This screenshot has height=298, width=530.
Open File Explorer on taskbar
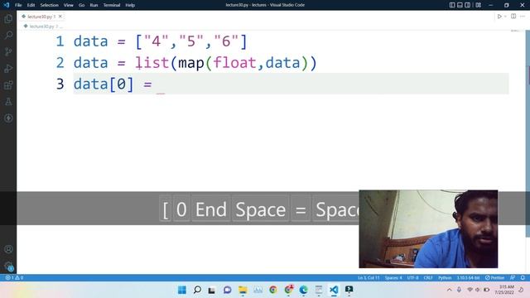pos(243,290)
